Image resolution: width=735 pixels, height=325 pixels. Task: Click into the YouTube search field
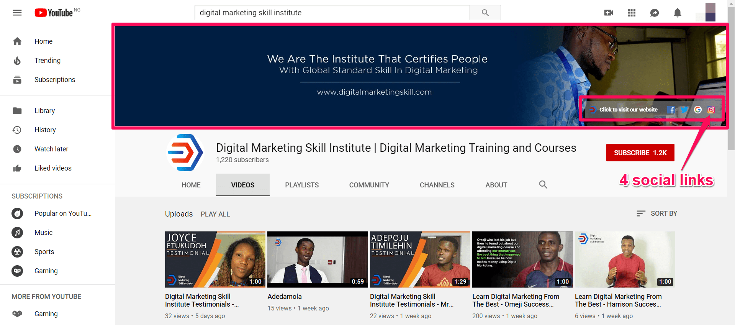pyautogui.click(x=332, y=13)
